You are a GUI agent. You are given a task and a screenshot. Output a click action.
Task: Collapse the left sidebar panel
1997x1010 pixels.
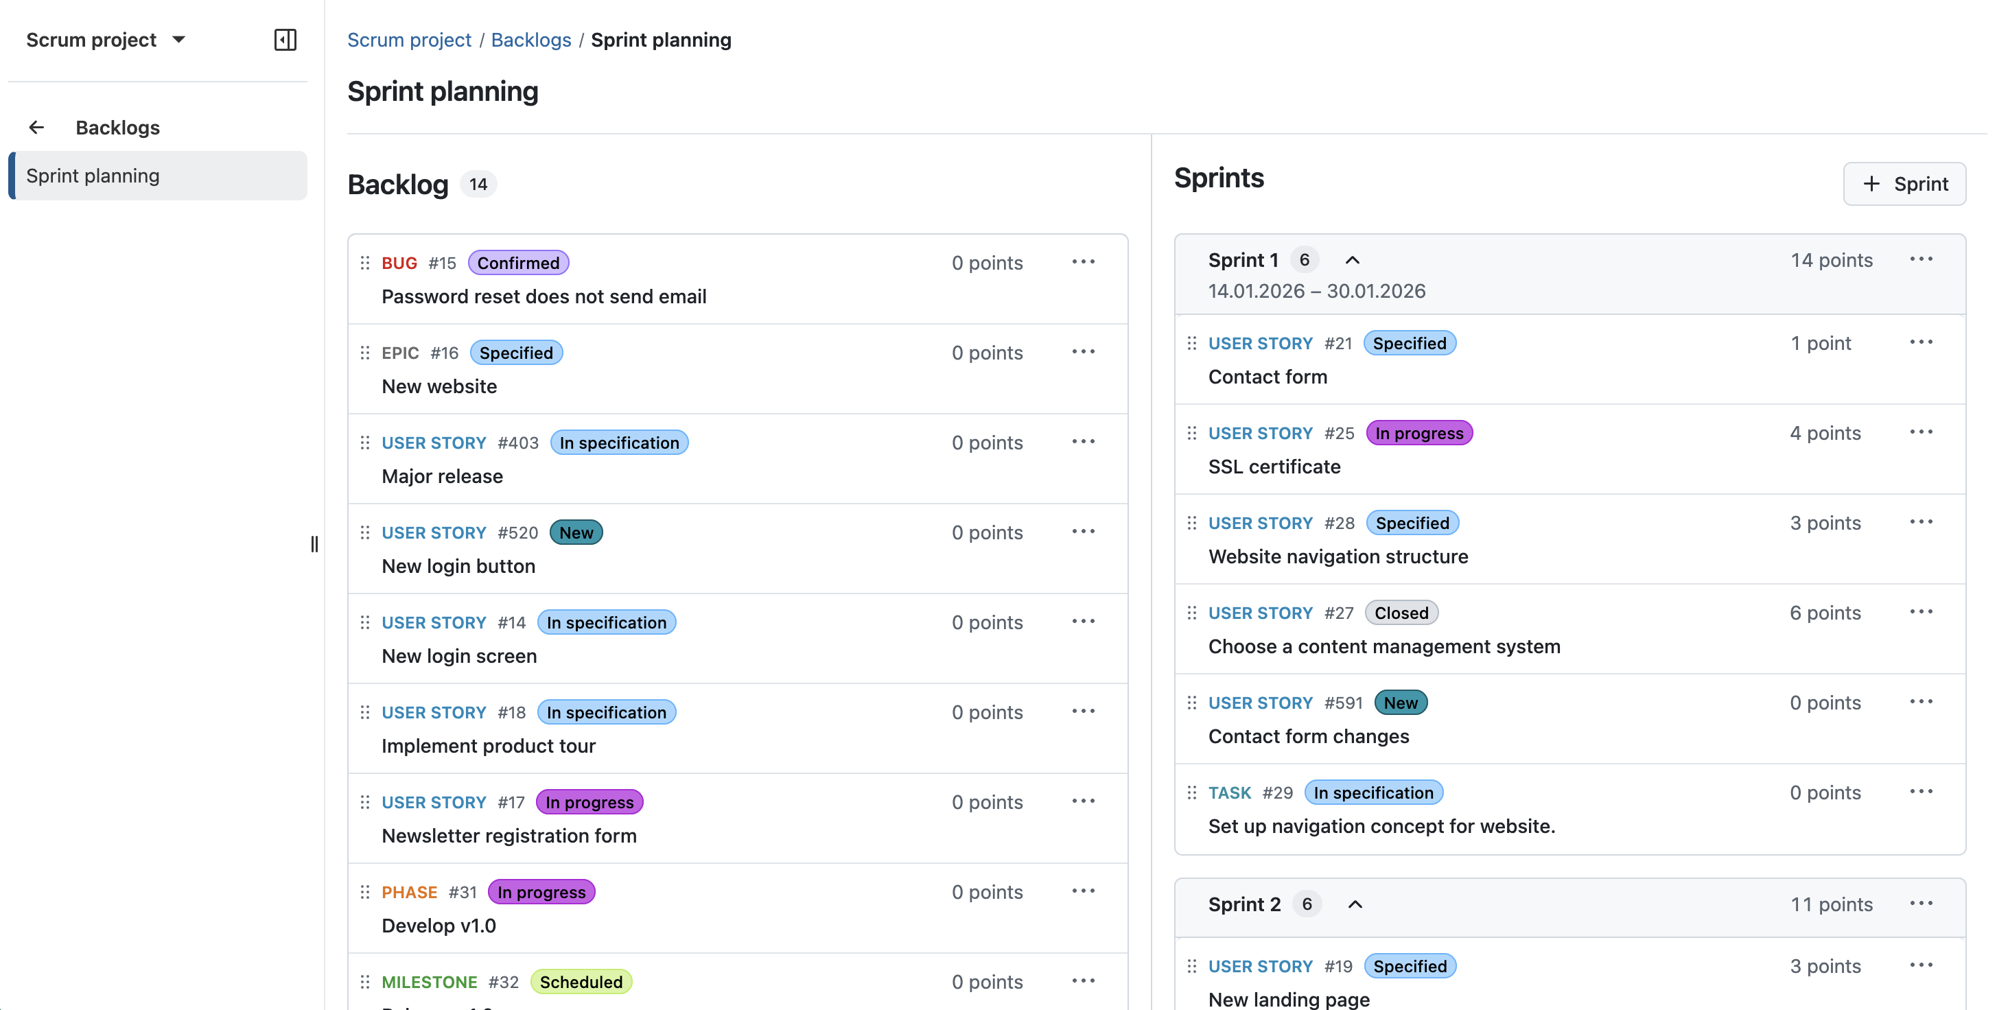tap(285, 40)
